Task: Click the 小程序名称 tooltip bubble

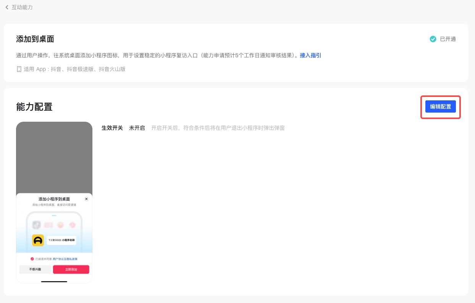Action: [x=61, y=240]
